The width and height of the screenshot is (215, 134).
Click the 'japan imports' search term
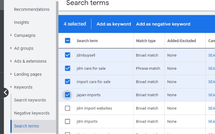tap(88, 95)
